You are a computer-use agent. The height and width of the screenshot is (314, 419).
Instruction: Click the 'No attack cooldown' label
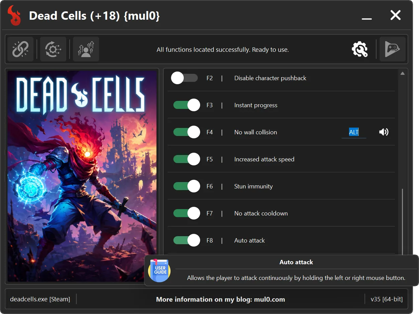pos(261,213)
